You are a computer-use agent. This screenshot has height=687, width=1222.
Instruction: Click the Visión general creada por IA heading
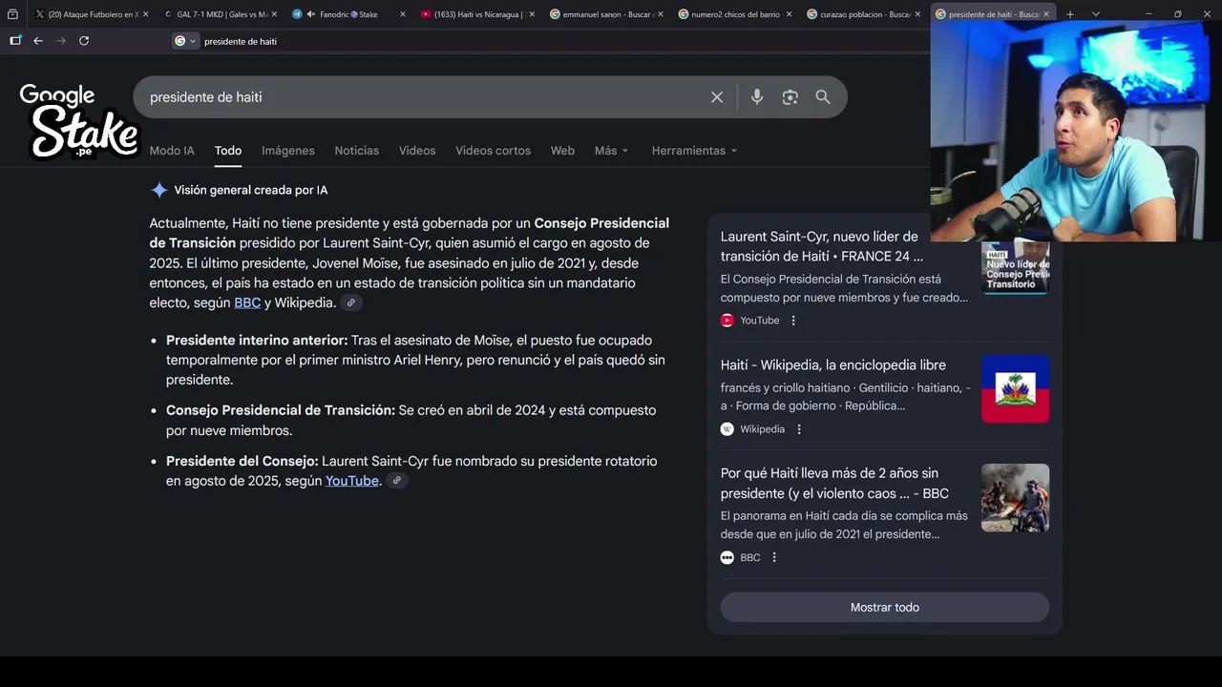click(x=250, y=190)
